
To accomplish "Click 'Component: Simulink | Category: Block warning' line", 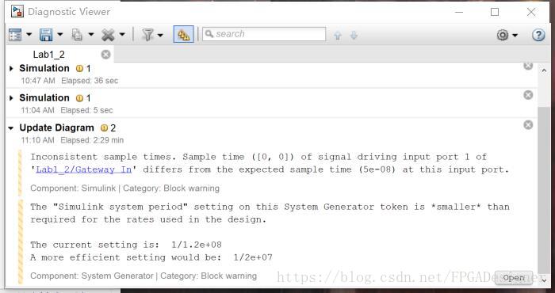I will (124, 188).
